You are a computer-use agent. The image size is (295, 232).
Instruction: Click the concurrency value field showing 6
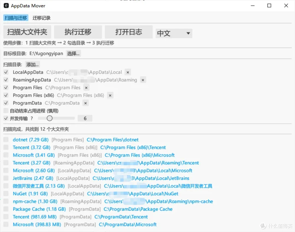85,118
